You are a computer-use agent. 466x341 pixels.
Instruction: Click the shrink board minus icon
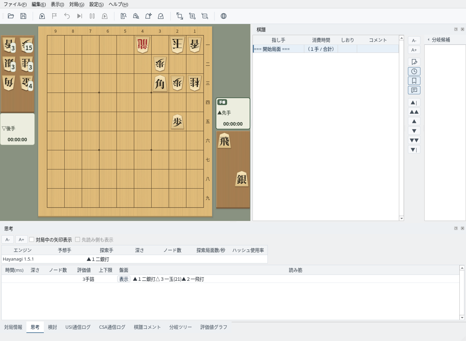(x=205, y=16)
